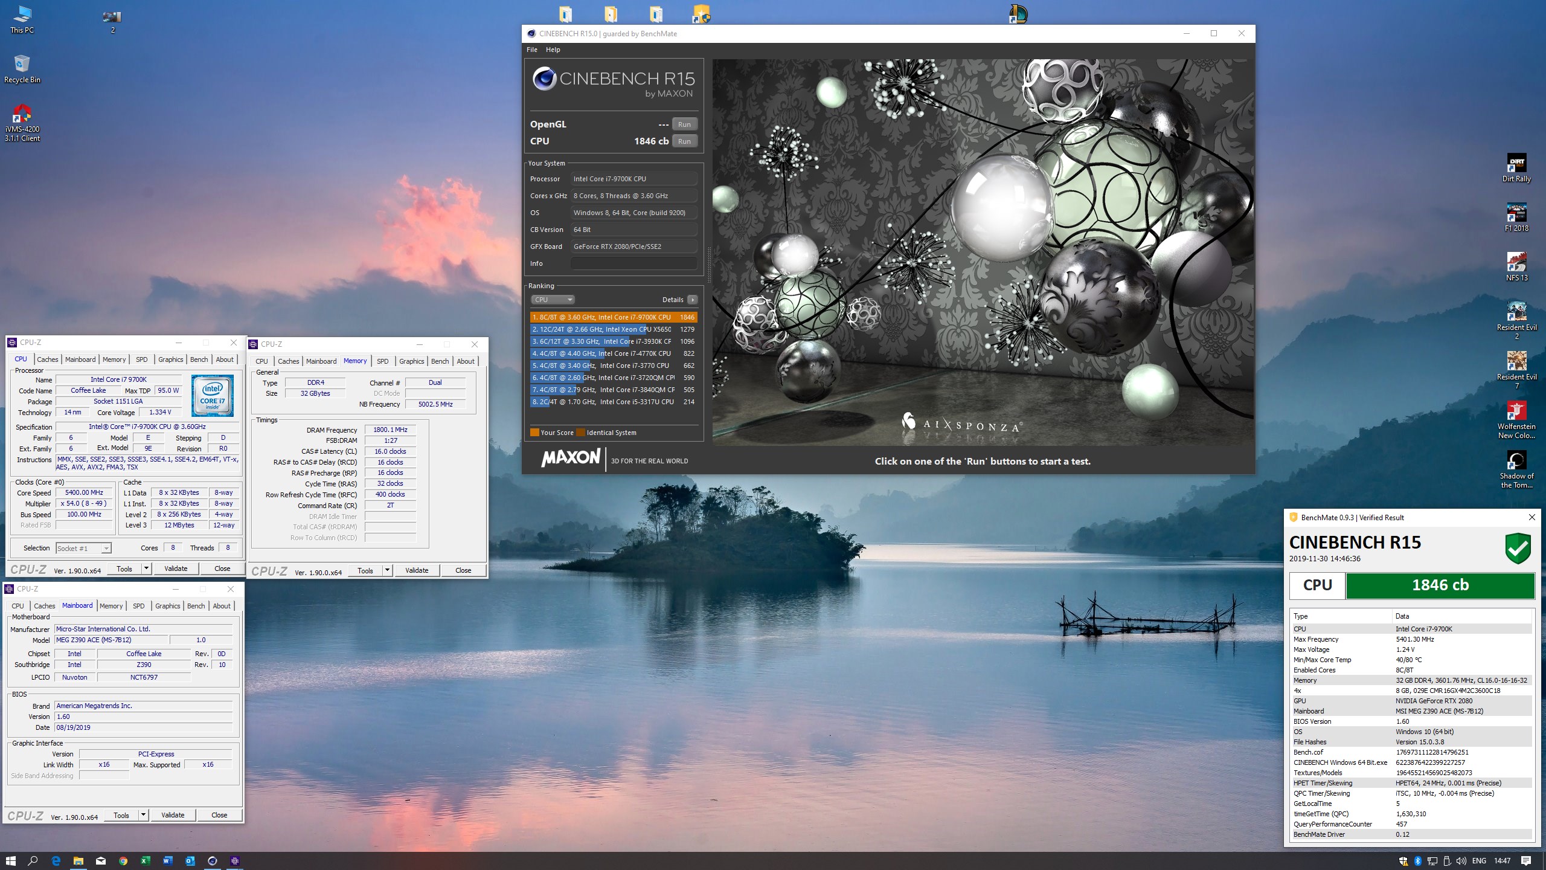
Task: Open the NFS 13 desktop shortcut
Action: 1516,267
